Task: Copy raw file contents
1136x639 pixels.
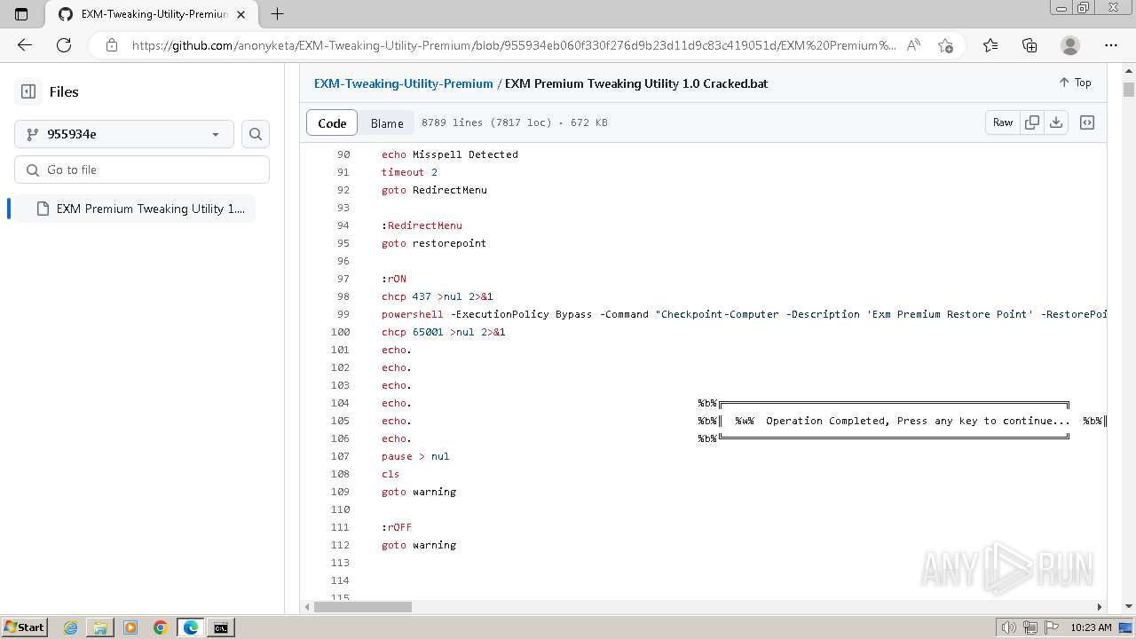Action: [x=1032, y=122]
